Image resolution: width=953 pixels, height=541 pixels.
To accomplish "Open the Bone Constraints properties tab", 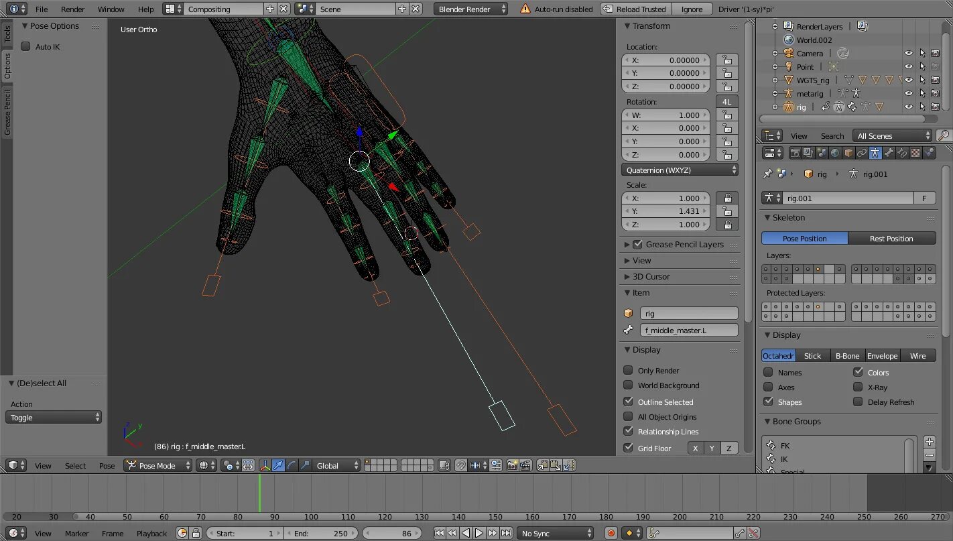I will click(902, 153).
